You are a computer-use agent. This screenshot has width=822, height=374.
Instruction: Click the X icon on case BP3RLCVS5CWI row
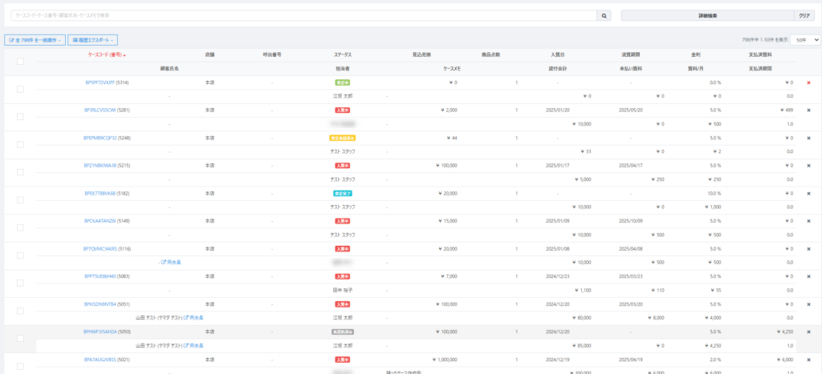click(808, 111)
